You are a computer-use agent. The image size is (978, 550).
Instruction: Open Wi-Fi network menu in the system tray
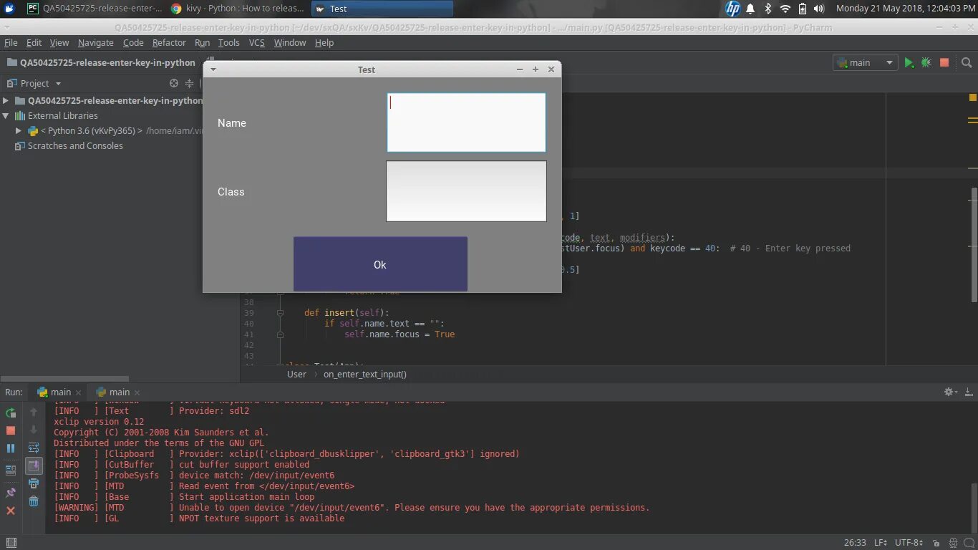click(x=785, y=9)
